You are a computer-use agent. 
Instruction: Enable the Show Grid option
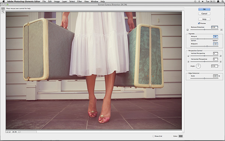tap(153, 136)
